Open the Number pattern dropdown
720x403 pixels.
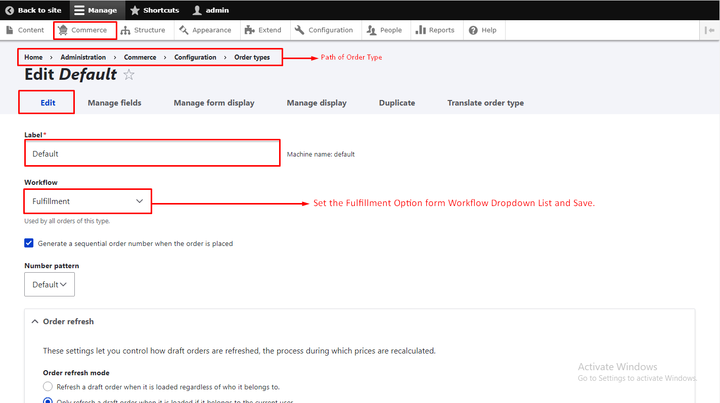(x=50, y=284)
